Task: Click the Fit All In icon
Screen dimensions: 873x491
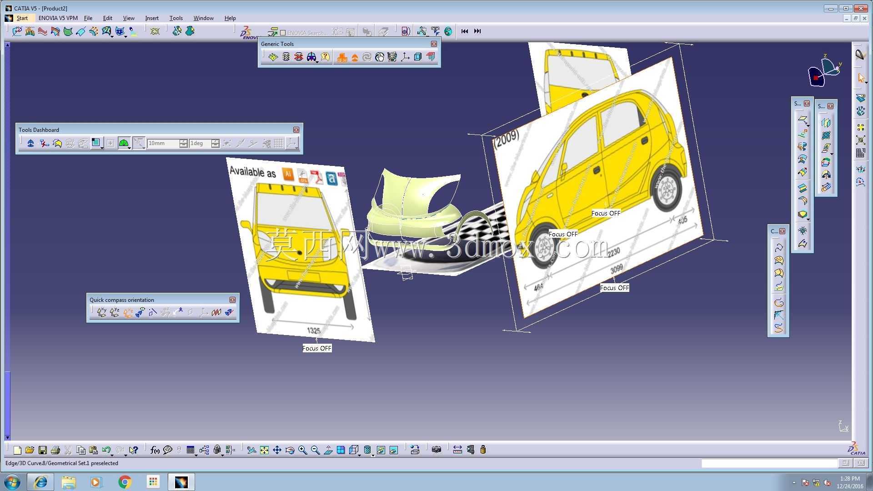Action: click(x=264, y=450)
